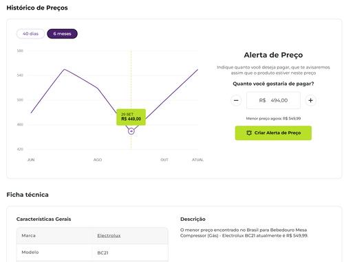The height and width of the screenshot is (262, 344).
Task: Click the AGO axis label
Action: coord(98,160)
